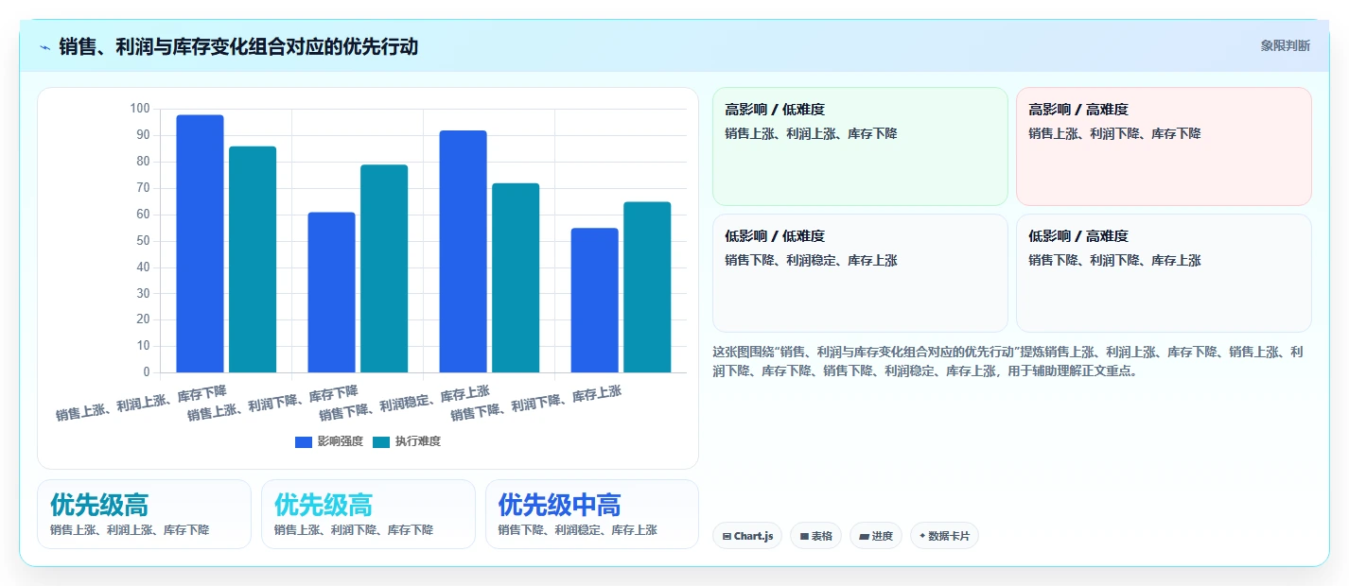
Task: Click the y-axis value 100
Action: pyautogui.click(x=139, y=109)
